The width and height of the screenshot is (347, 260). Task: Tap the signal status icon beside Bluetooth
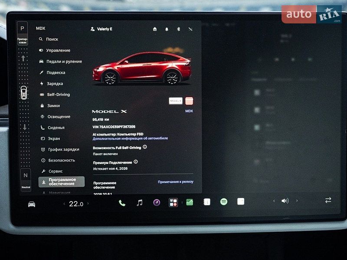click(x=190, y=29)
